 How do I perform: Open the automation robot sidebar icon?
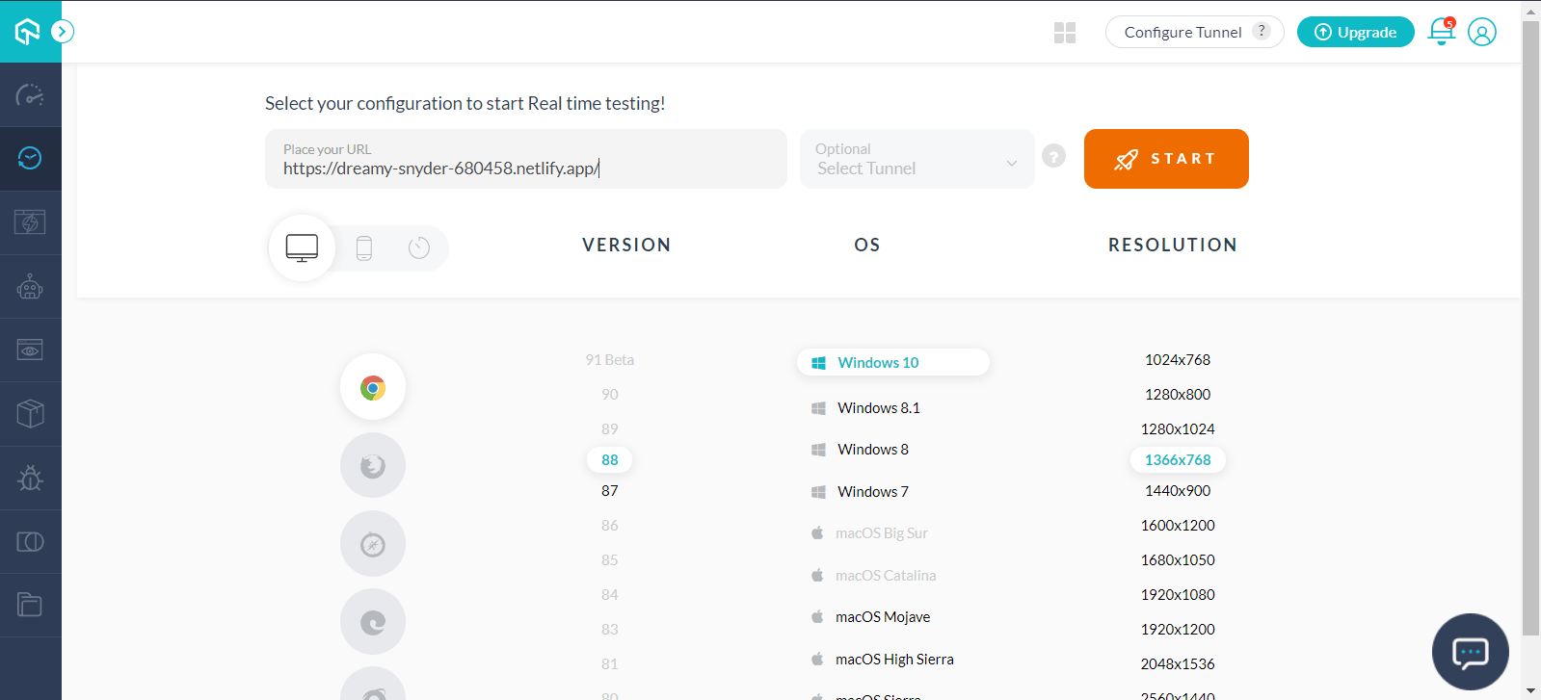click(30, 286)
